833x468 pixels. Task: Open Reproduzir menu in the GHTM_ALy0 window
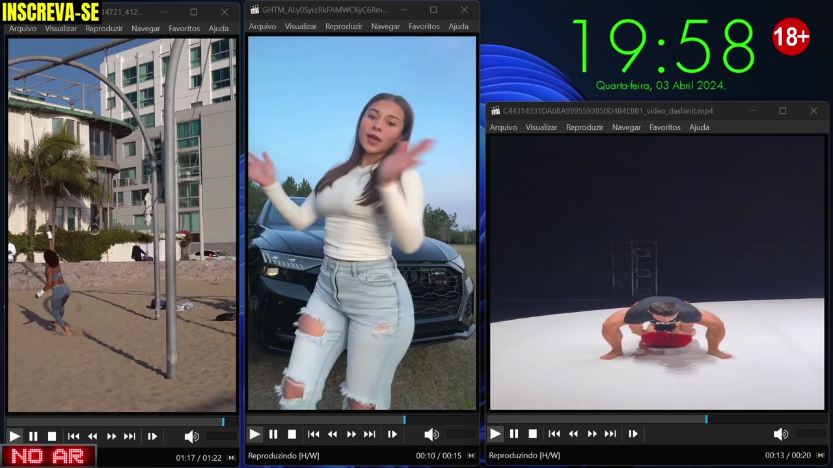344,27
